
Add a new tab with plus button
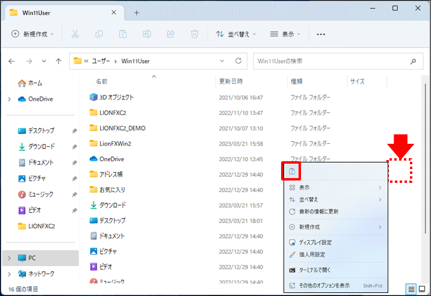click(137, 13)
